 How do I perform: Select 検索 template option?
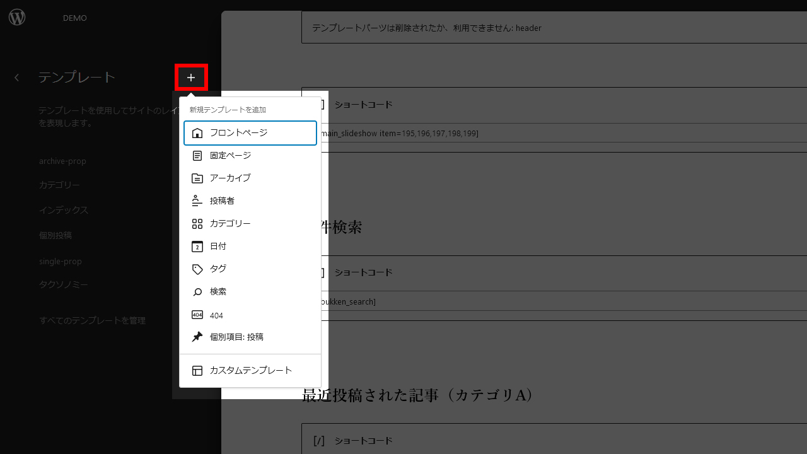[x=250, y=292]
